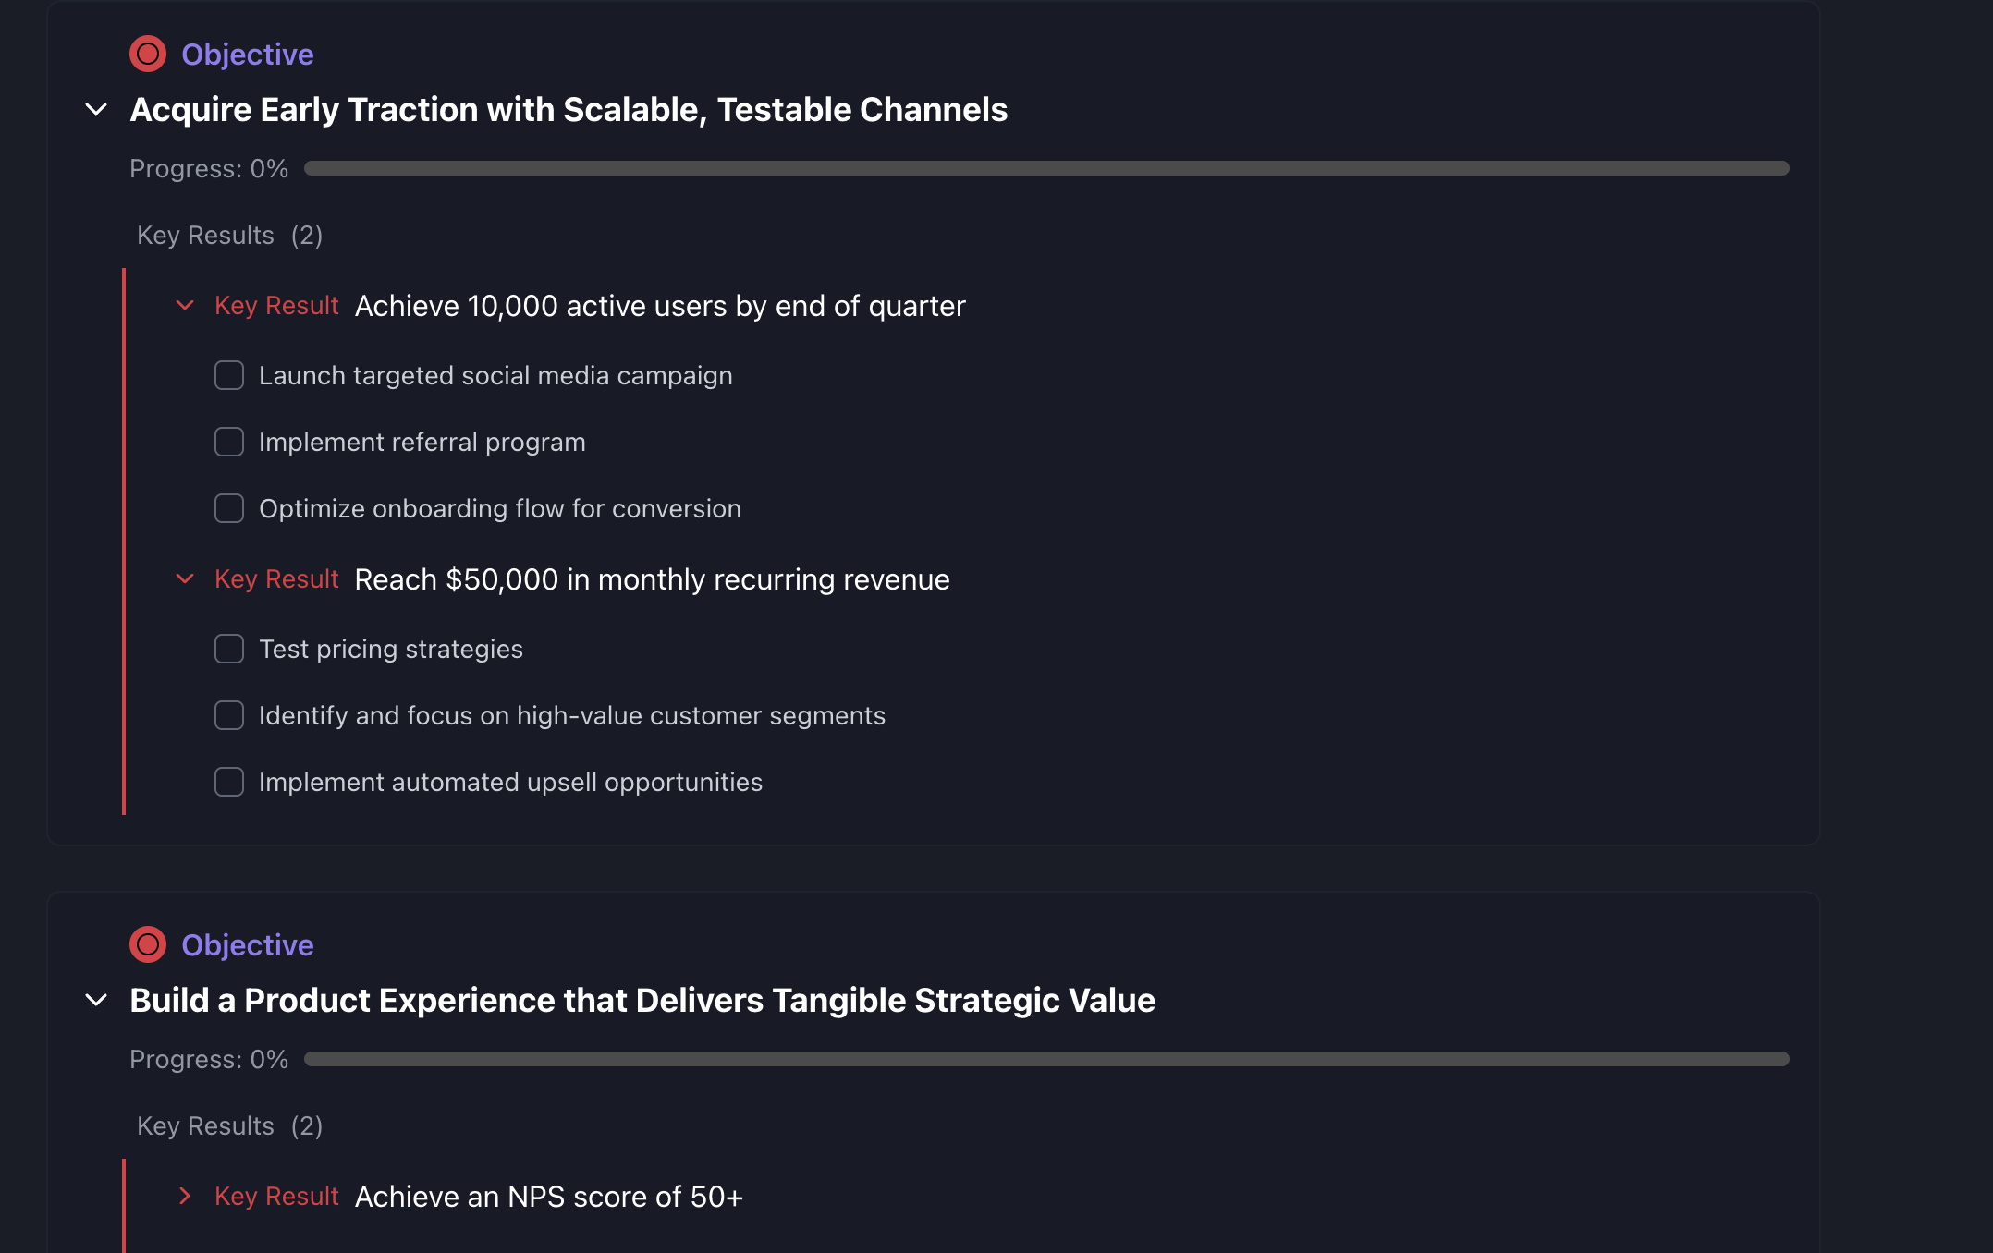
Task: Select the Acquire Early Traction objective title
Action: click(569, 110)
